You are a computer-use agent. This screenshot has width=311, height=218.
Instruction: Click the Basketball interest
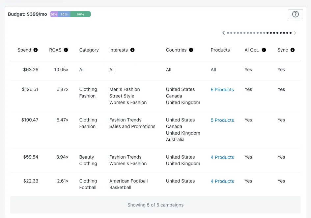click(x=120, y=187)
